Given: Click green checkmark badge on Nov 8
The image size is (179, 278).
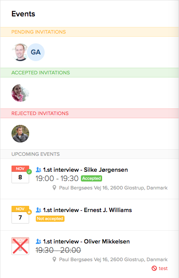Looking at the screenshot, I should coord(29,172).
